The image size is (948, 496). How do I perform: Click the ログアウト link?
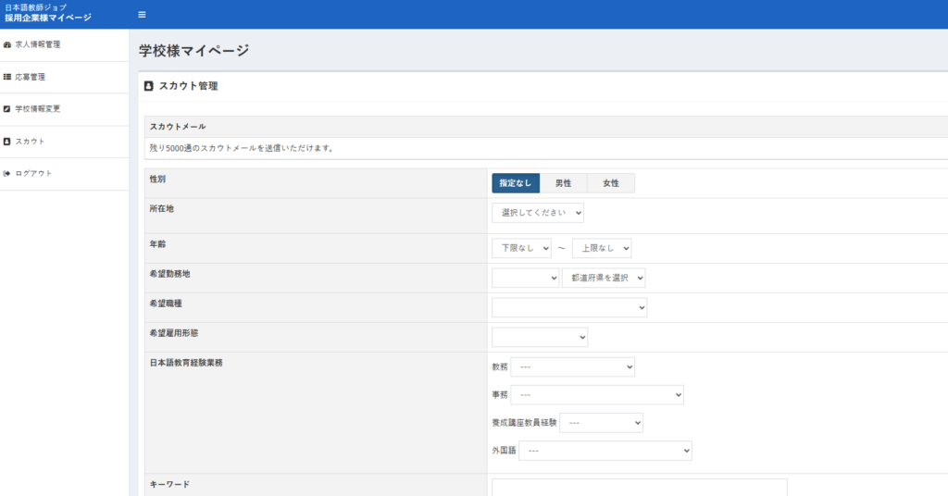(34, 174)
